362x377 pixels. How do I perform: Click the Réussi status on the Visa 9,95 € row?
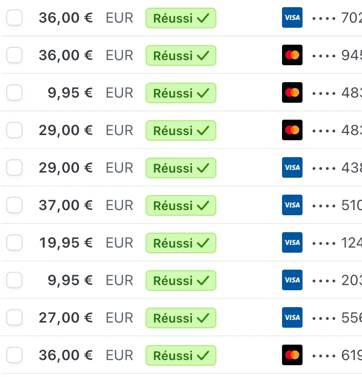point(181,280)
